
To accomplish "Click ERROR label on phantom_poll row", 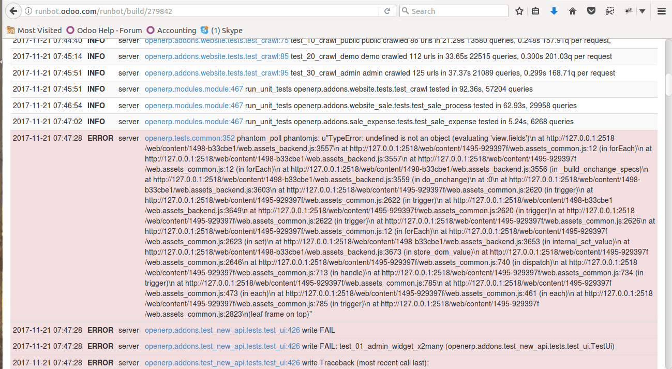I will tap(100, 138).
